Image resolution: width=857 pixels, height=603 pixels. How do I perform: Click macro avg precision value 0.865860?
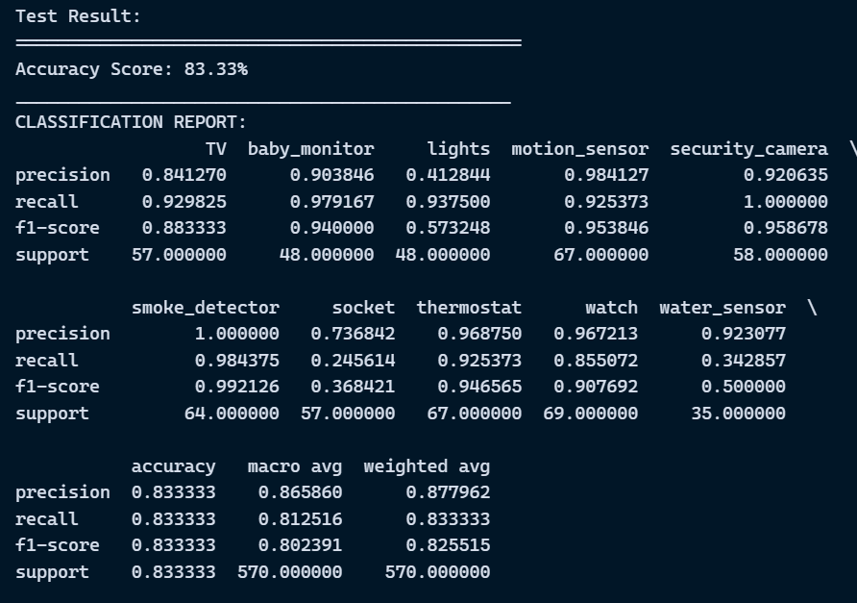tap(300, 492)
